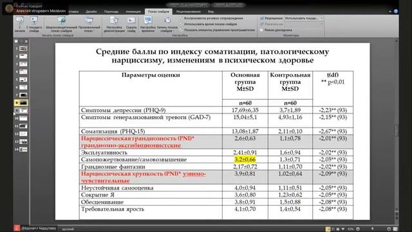Image resolution: width=412 pixels, height=232 pixels.
Task: Open Set Up Slide Show dialog
Action: [x=114, y=24]
